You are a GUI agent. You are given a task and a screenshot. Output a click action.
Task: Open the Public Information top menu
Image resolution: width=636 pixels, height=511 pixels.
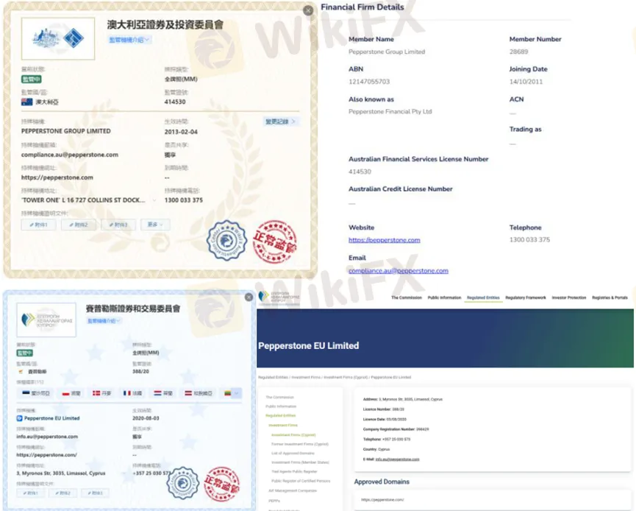pos(444,297)
